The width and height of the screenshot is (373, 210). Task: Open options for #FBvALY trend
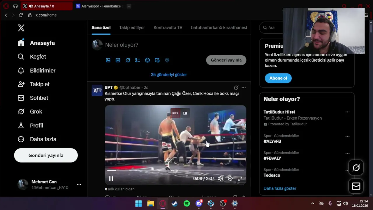point(347,153)
